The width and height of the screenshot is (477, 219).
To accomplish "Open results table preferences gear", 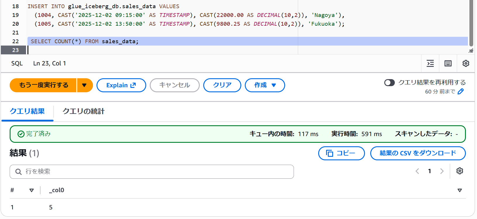I will (x=460, y=171).
